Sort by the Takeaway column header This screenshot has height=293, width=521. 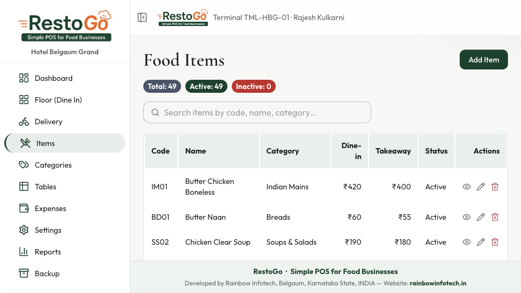[393, 151]
